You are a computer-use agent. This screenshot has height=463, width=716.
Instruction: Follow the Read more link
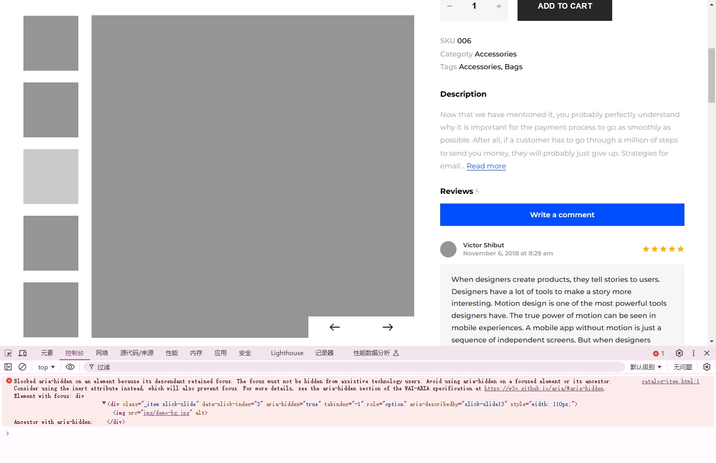(486, 166)
